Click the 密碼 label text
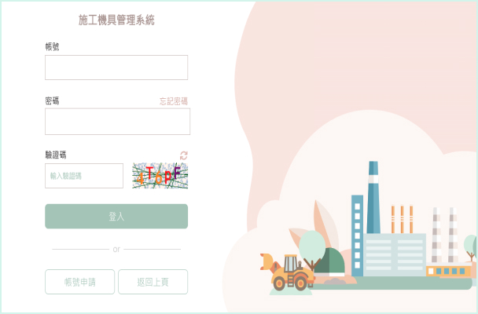 coord(52,100)
